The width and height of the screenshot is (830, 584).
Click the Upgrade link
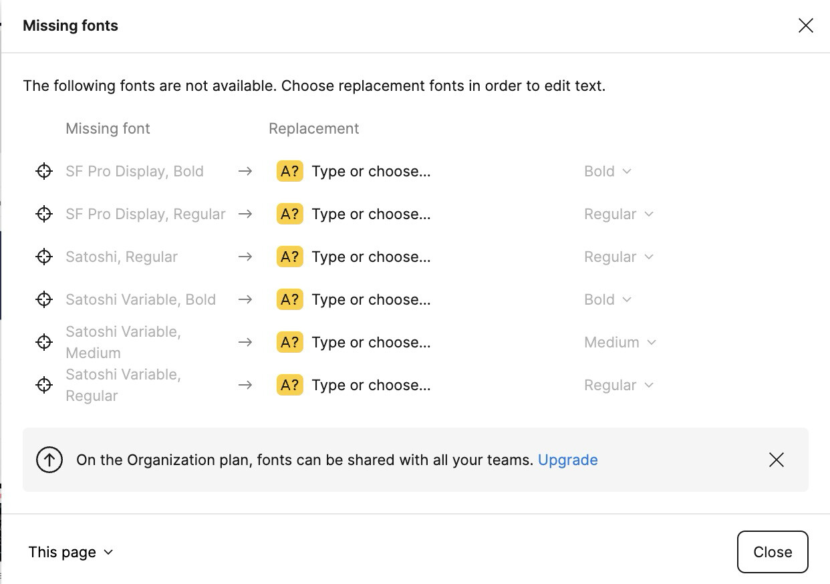click(x=567, y=460)
